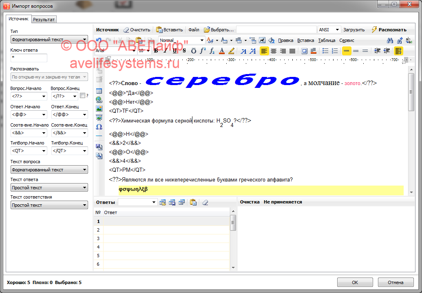
Task: Click the highlight color marker icon
Action: [231, 51]
